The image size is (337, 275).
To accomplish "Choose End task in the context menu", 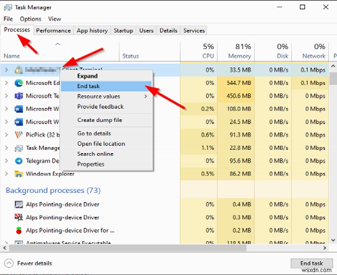I will click(107, 86).
